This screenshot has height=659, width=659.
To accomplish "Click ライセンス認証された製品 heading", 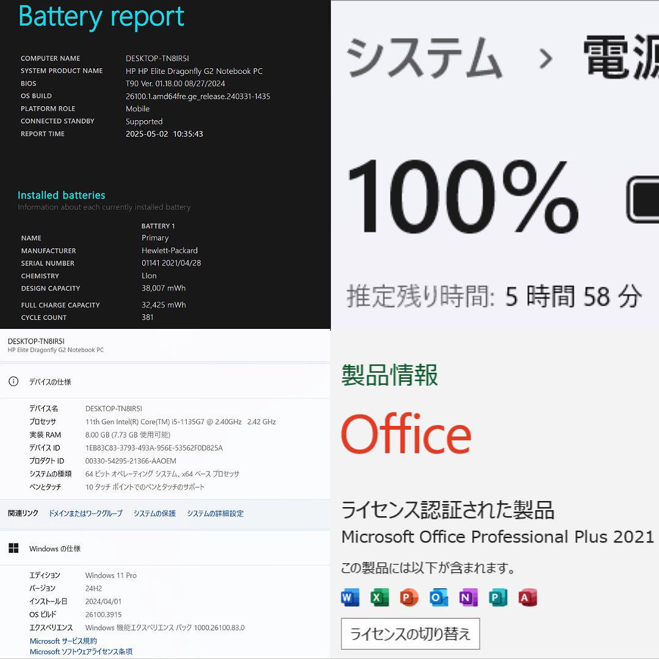I will coord(448,510).
